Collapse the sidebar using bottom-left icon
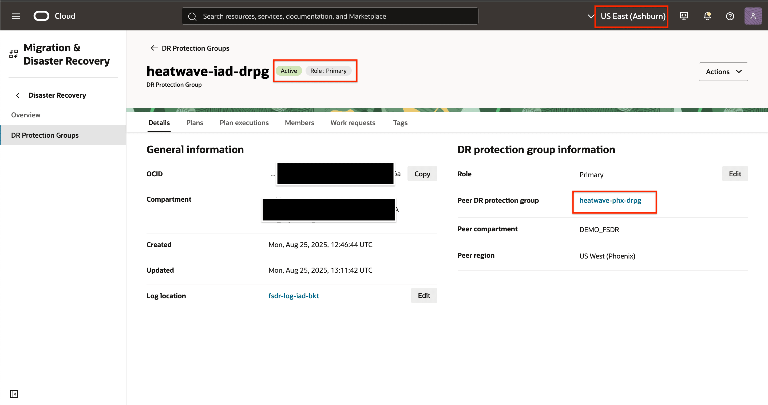 point(14,394)
